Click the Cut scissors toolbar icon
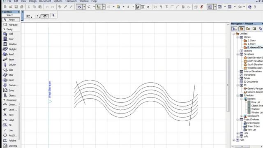 point(29,7)
